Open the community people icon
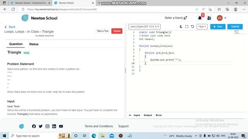The width and height of the screenshot is (248, 139). tap(209, 18)
